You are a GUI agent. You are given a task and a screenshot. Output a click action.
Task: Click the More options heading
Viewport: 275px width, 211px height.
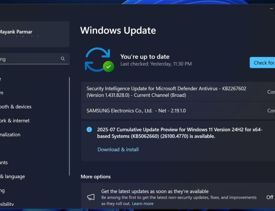coord(95,176)
